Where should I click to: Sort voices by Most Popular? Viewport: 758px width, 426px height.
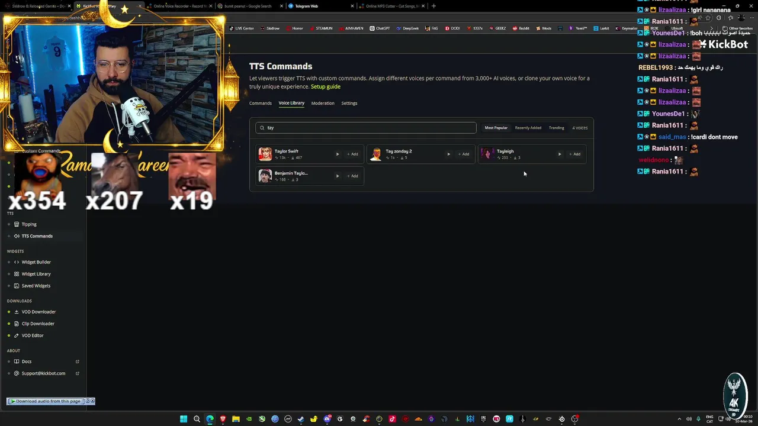(x=496, y=128)
